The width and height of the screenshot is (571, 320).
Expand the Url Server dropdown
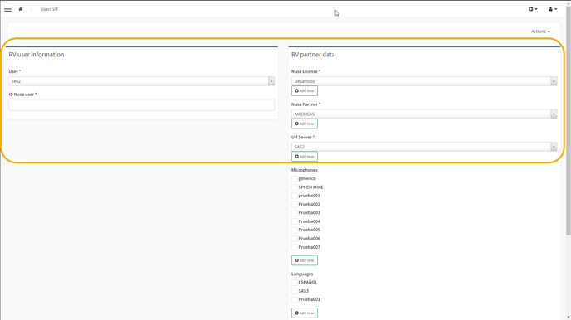(x=424, y=147)
